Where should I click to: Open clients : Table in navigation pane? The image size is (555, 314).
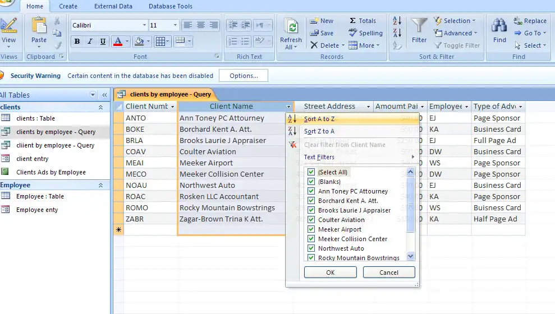pyautogui.click(x=36, y=118)
